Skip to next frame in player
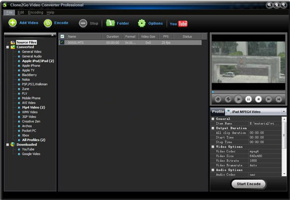Image resolution: width=290 pixels, height=200 pixels. [268, 99]
